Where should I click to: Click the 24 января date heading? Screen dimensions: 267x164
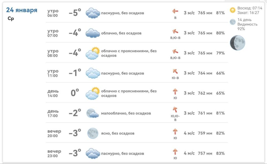tap(22, 10)
